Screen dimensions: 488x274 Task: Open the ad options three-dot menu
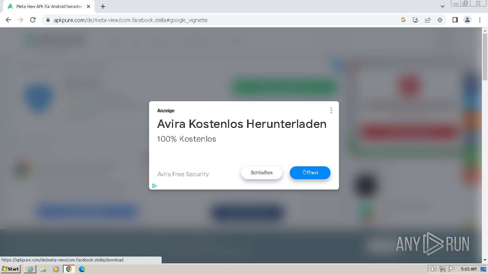pyautogui.click(x=331, y=110)
